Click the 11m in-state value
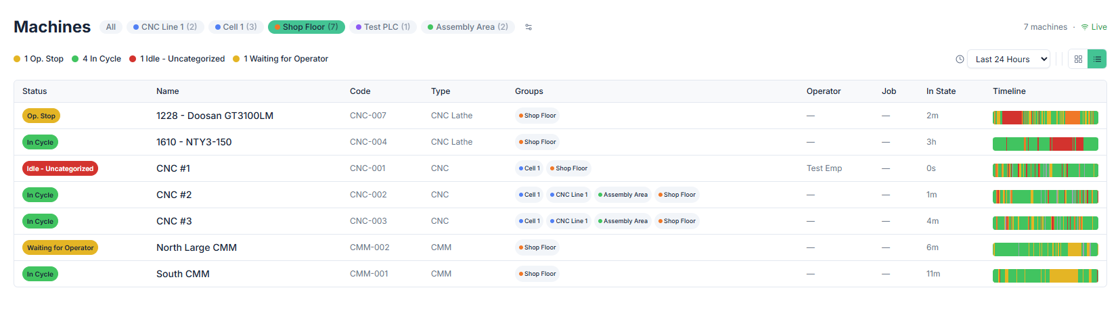This screenshot has width=1120, height=311. click(x=933, y=274)
